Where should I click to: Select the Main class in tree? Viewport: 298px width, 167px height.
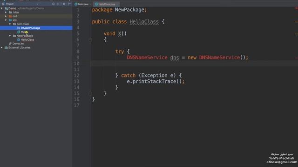[x=24, y=32]
